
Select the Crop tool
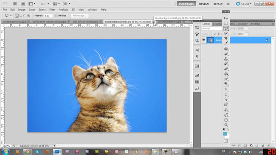(x=226, y=38)
